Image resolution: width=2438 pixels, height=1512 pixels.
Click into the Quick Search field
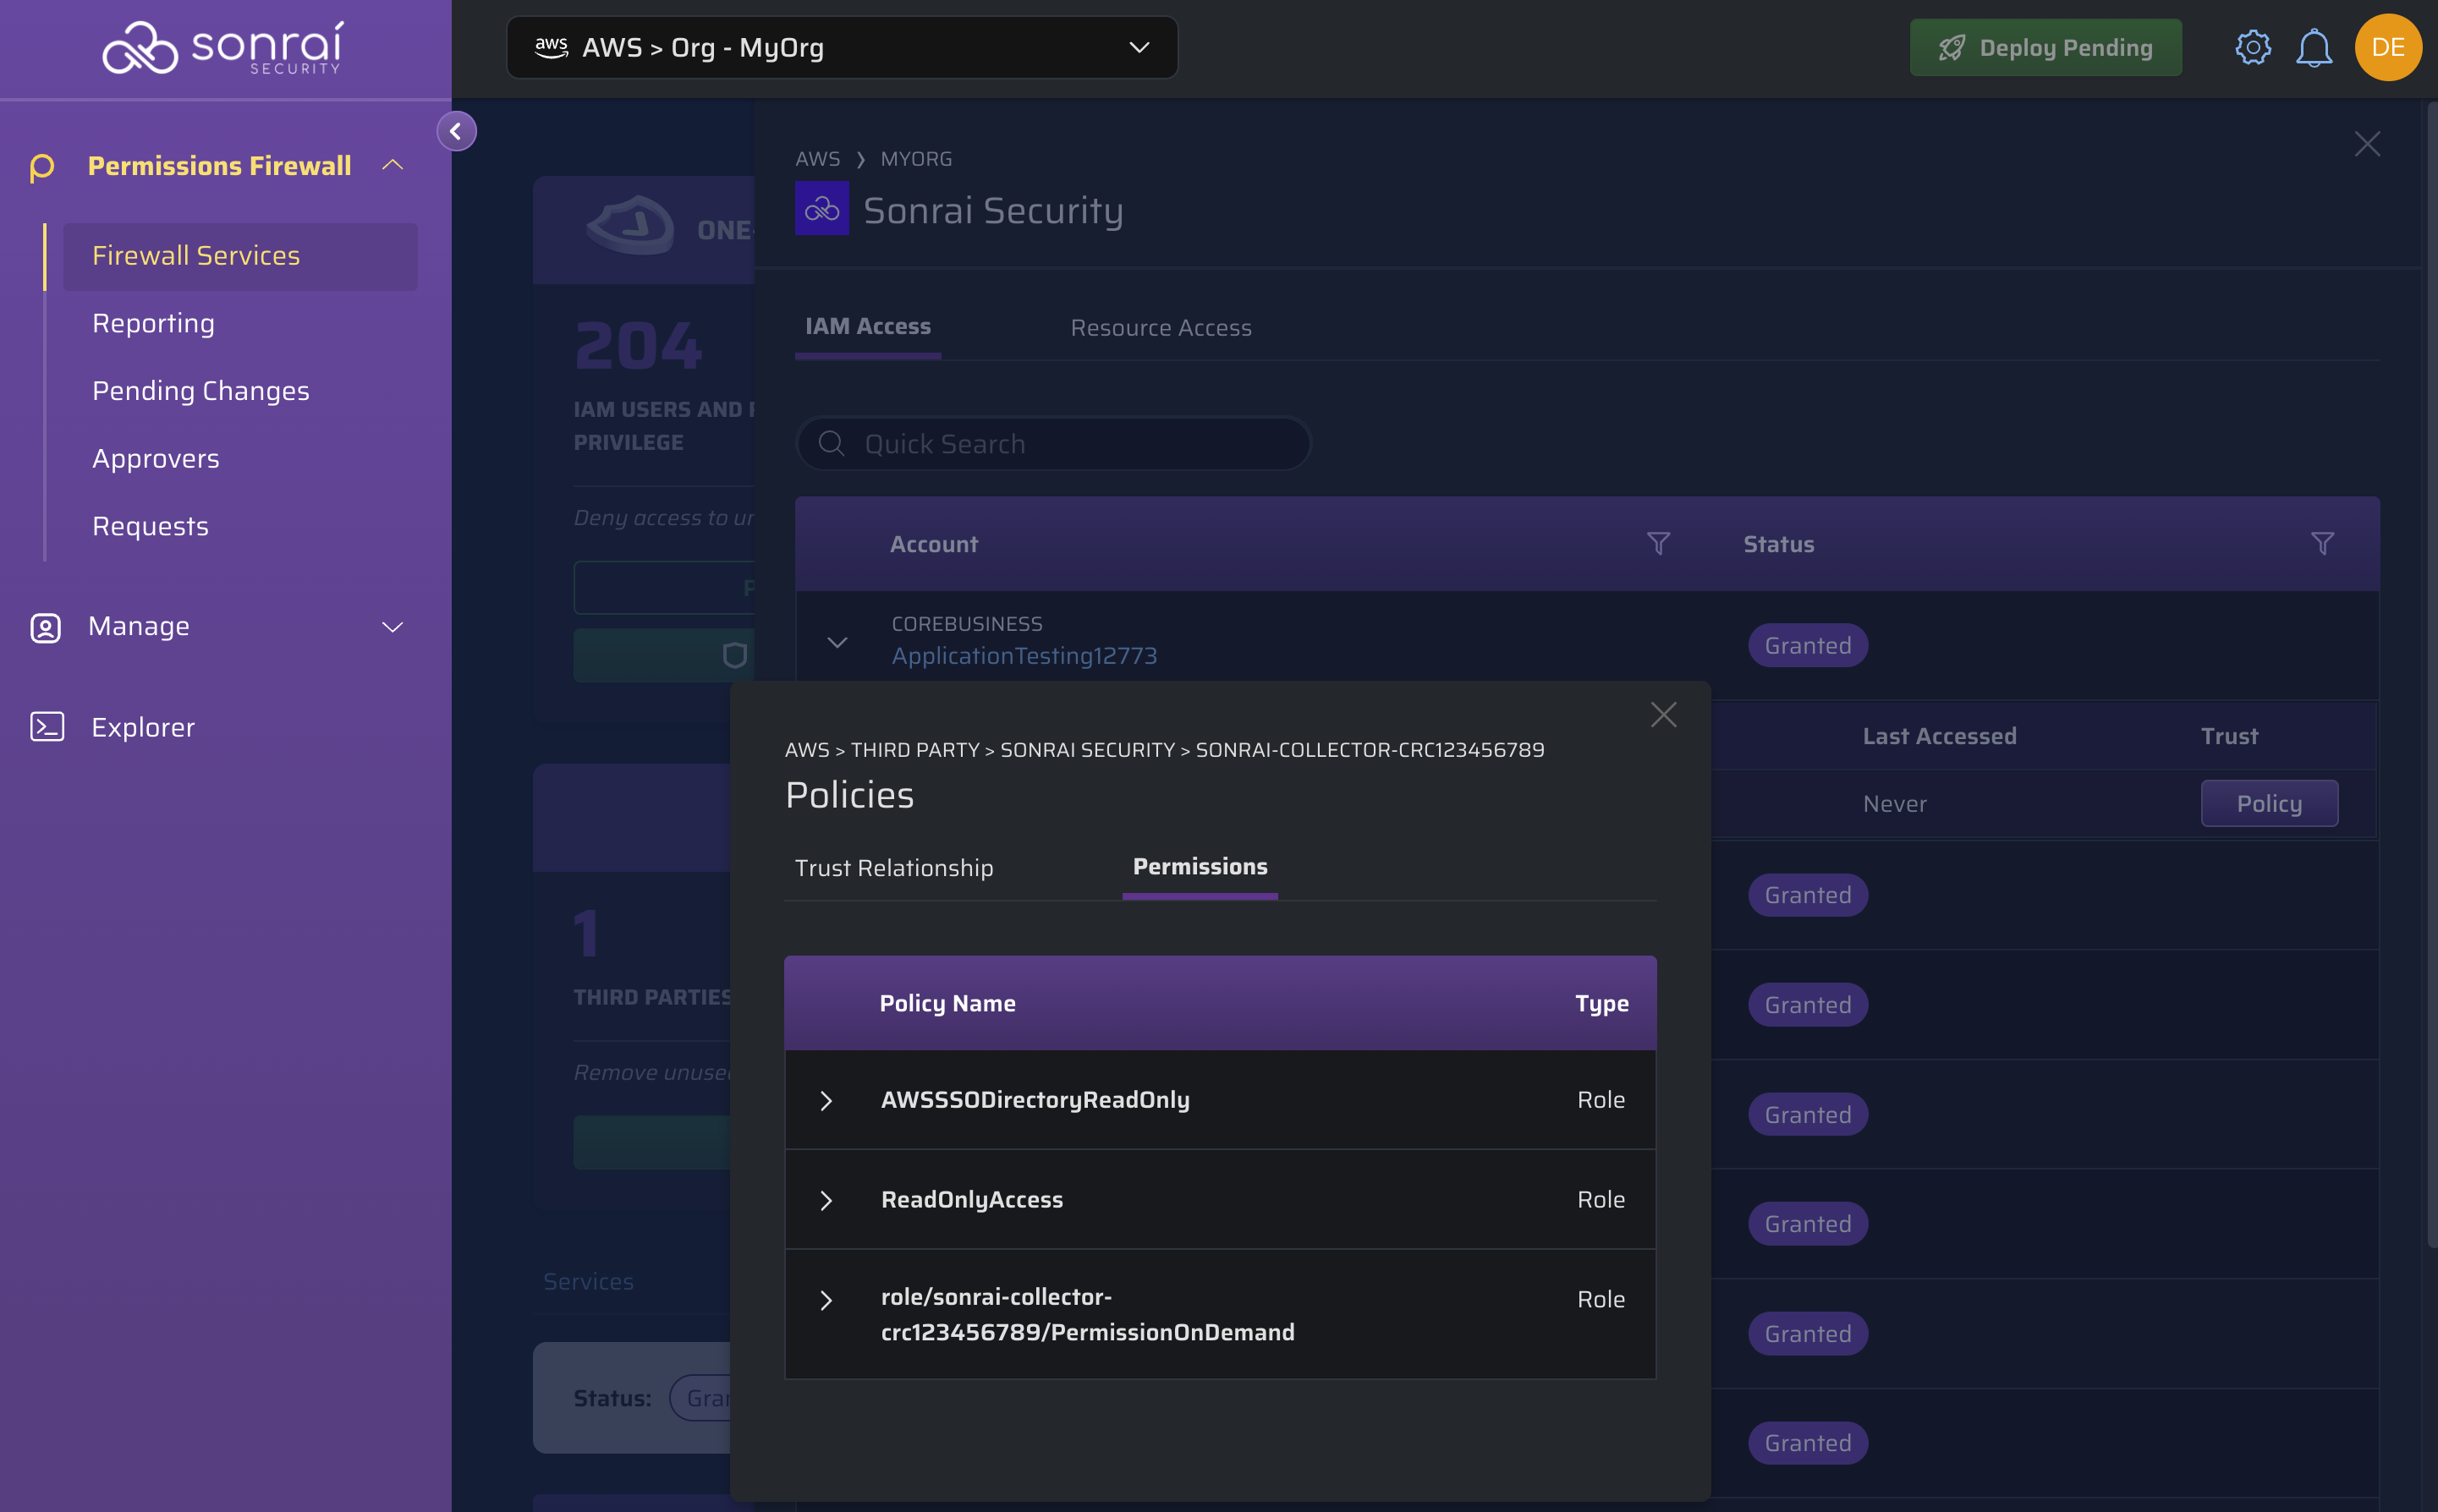point(1052,443)
